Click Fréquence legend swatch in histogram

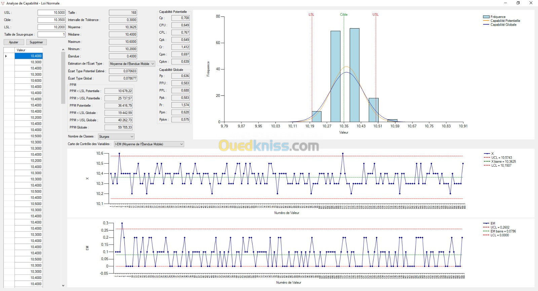pos(486,17)
